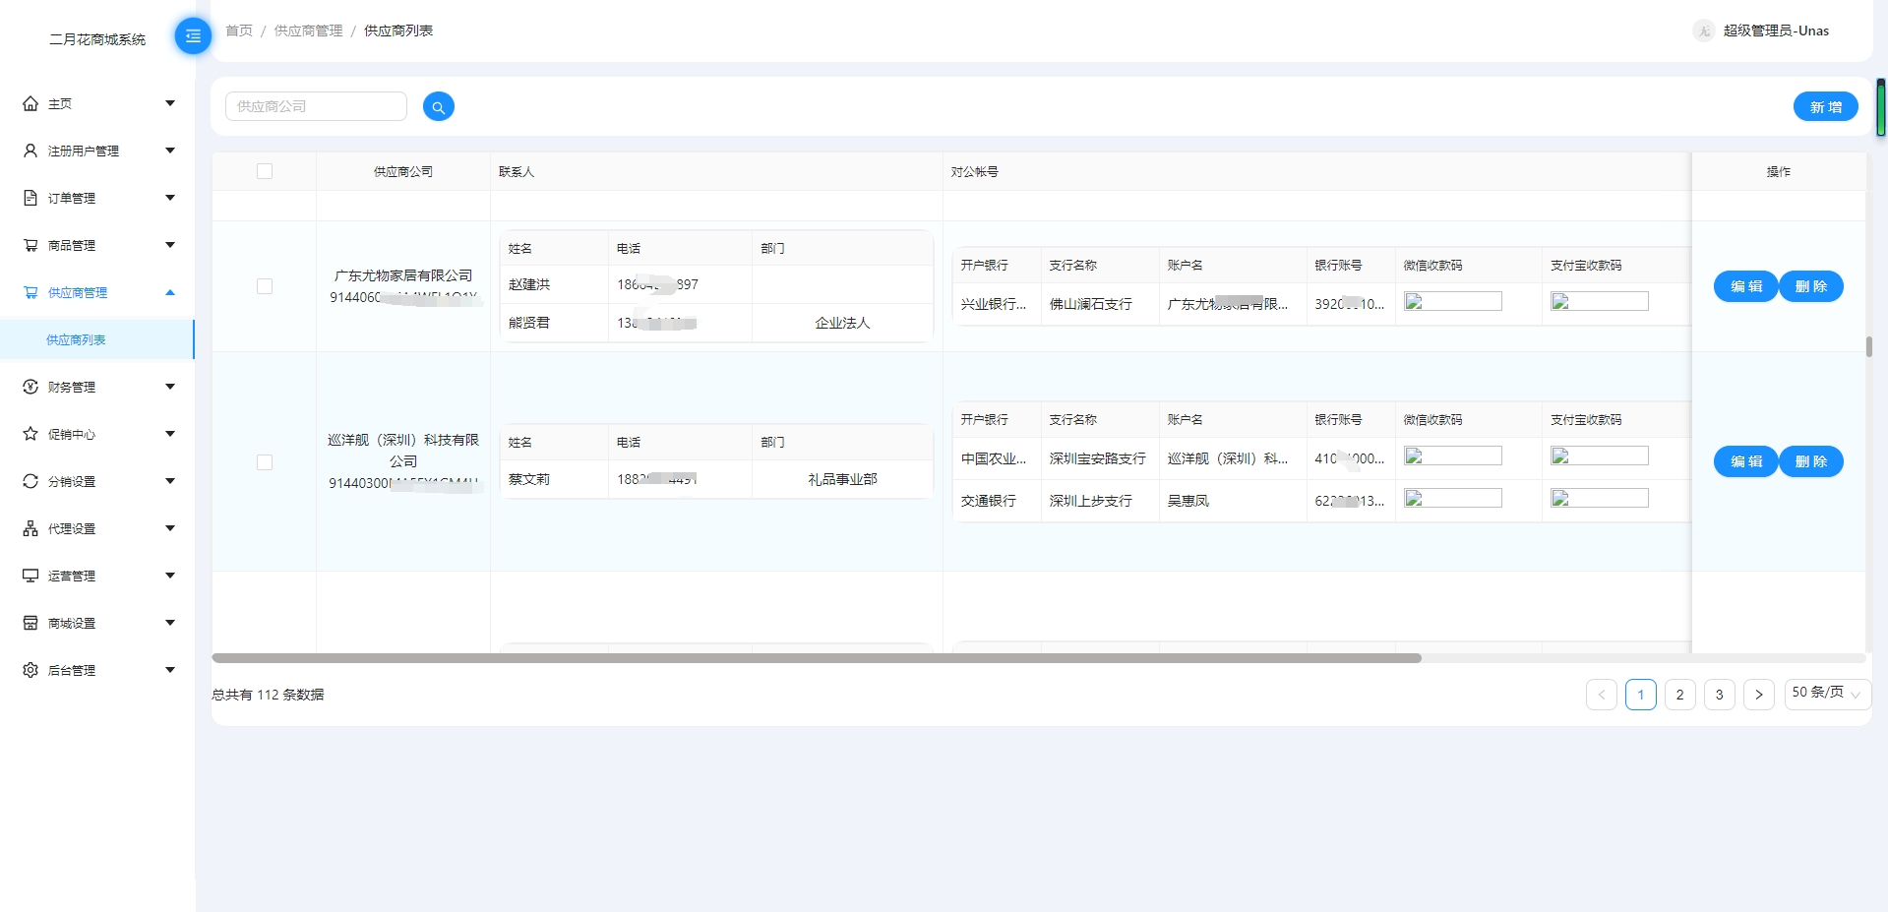The height and width of the screenshot is (912, 1888).
Task: Click the 超级管理员-Unas username
Action: [x=1776, y=30]
